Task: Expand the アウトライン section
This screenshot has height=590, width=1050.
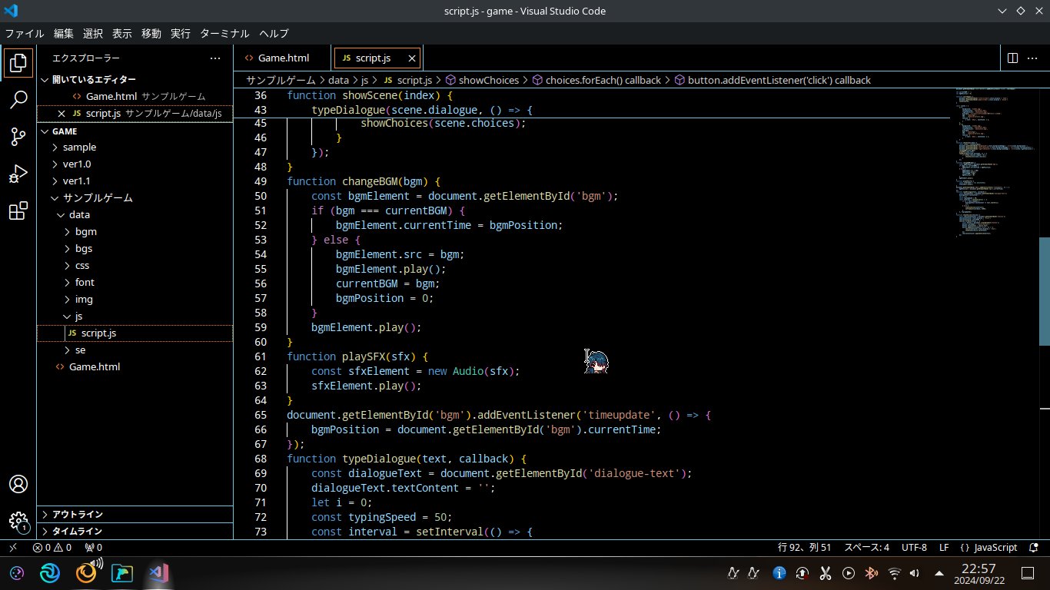Action: point(77,515)
